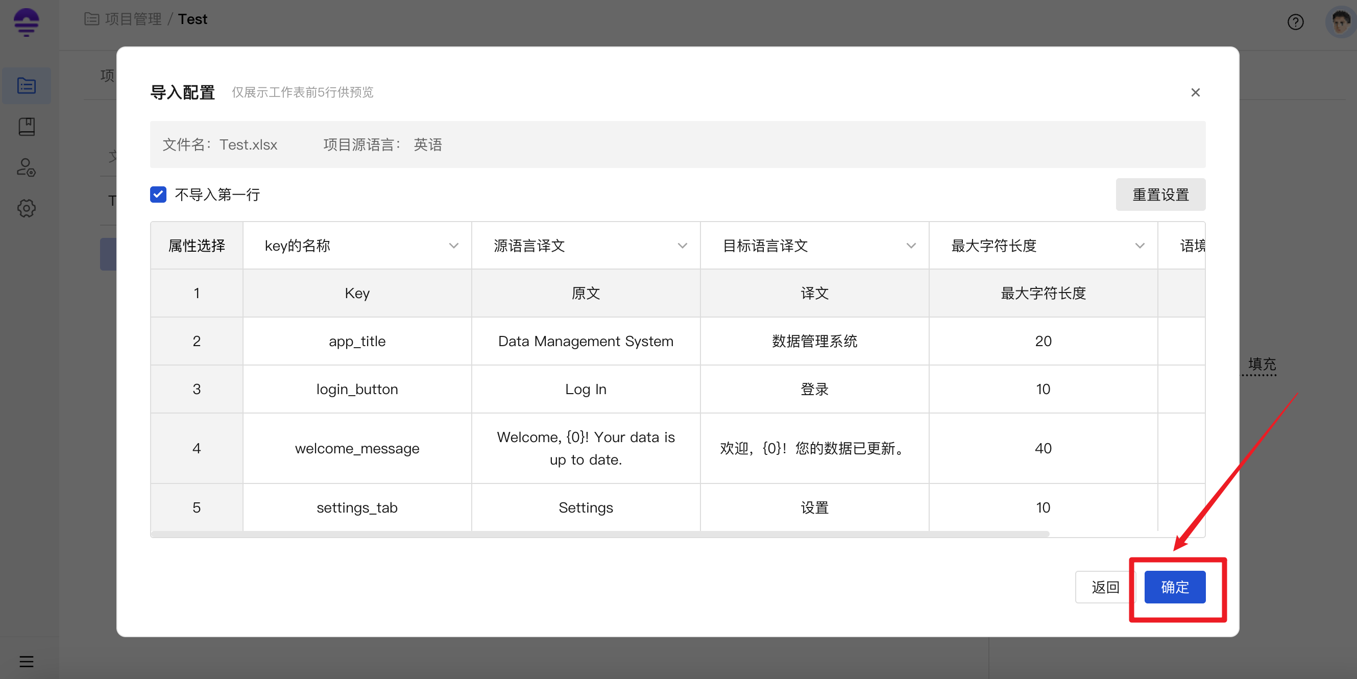
Task: Click the 登录 translation cell
Action: pyautogui.click(x=814, y=389)
